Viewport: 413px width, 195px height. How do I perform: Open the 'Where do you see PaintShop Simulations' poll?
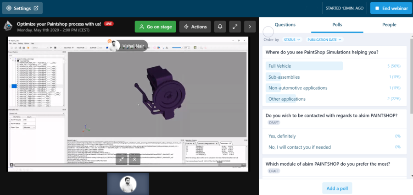tap(322, 52)
